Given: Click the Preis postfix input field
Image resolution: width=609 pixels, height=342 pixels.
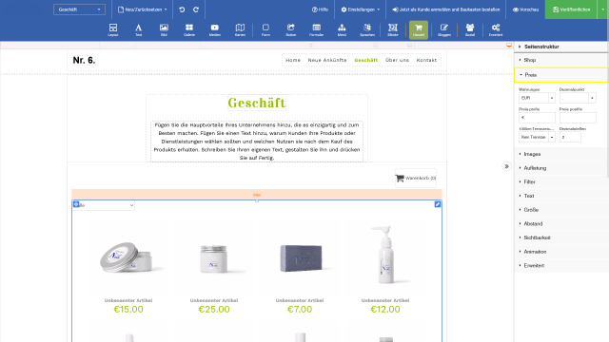Looking at the screenshot, I should pyautogui.click(x=578, y=118).
